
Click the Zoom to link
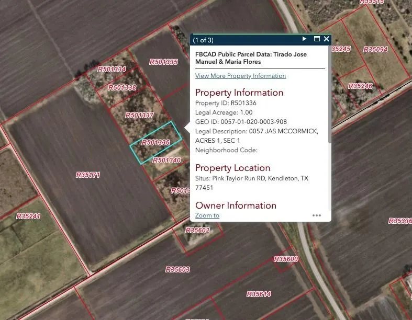207,215
